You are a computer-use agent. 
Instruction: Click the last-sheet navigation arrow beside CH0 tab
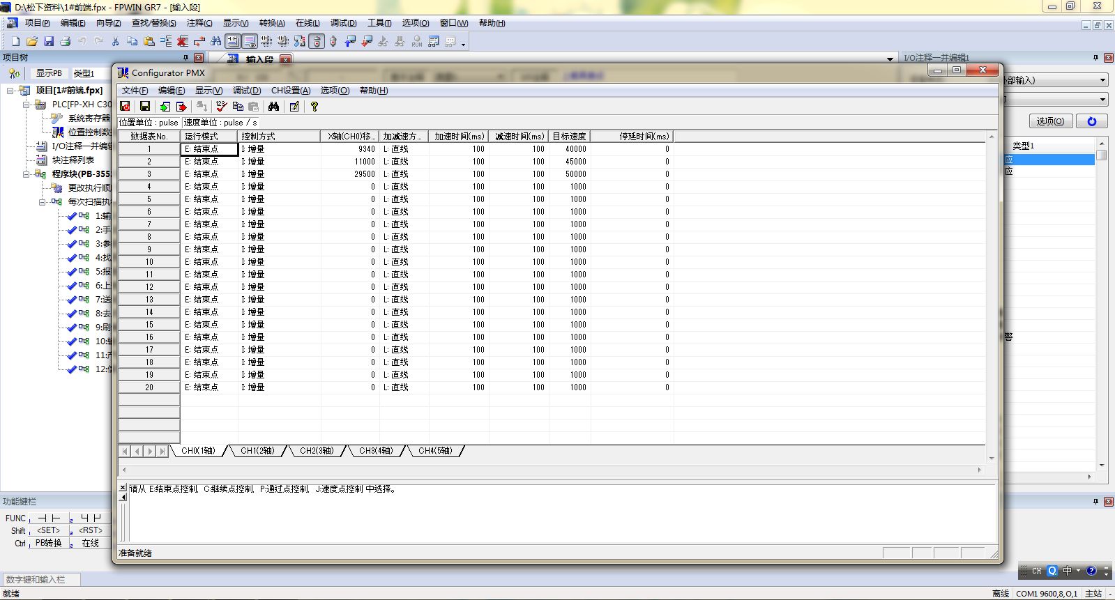pyautogui.click(x=162, y=452)
